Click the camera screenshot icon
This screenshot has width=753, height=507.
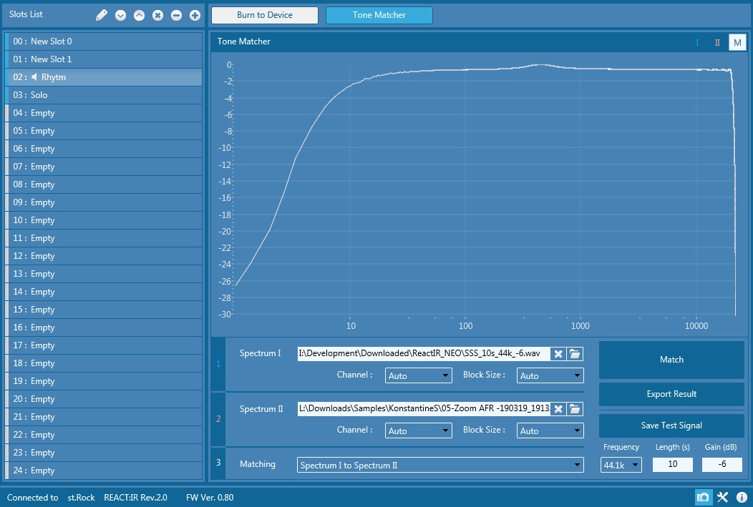[703, 497]
